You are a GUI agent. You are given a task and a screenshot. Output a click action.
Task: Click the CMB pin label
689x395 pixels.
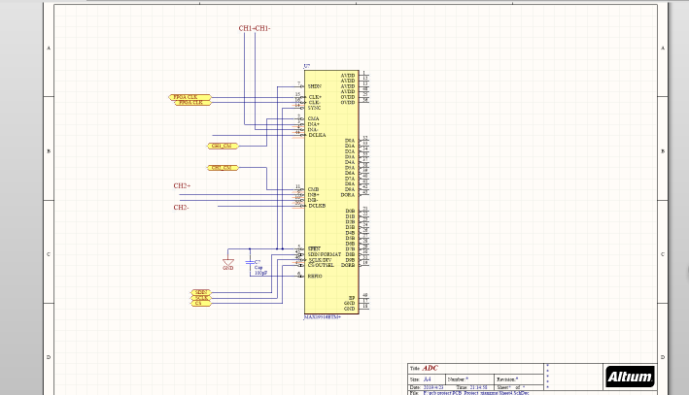click(x=313, y=189)
